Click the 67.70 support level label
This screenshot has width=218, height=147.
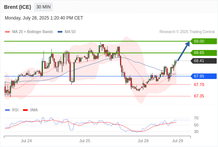[199, 85]
